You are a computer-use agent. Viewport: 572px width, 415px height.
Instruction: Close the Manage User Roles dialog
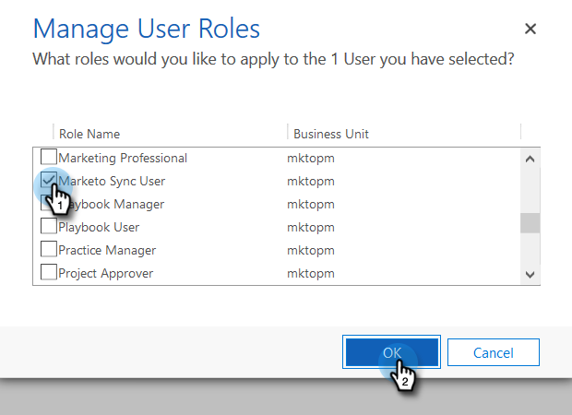(530, 29)
